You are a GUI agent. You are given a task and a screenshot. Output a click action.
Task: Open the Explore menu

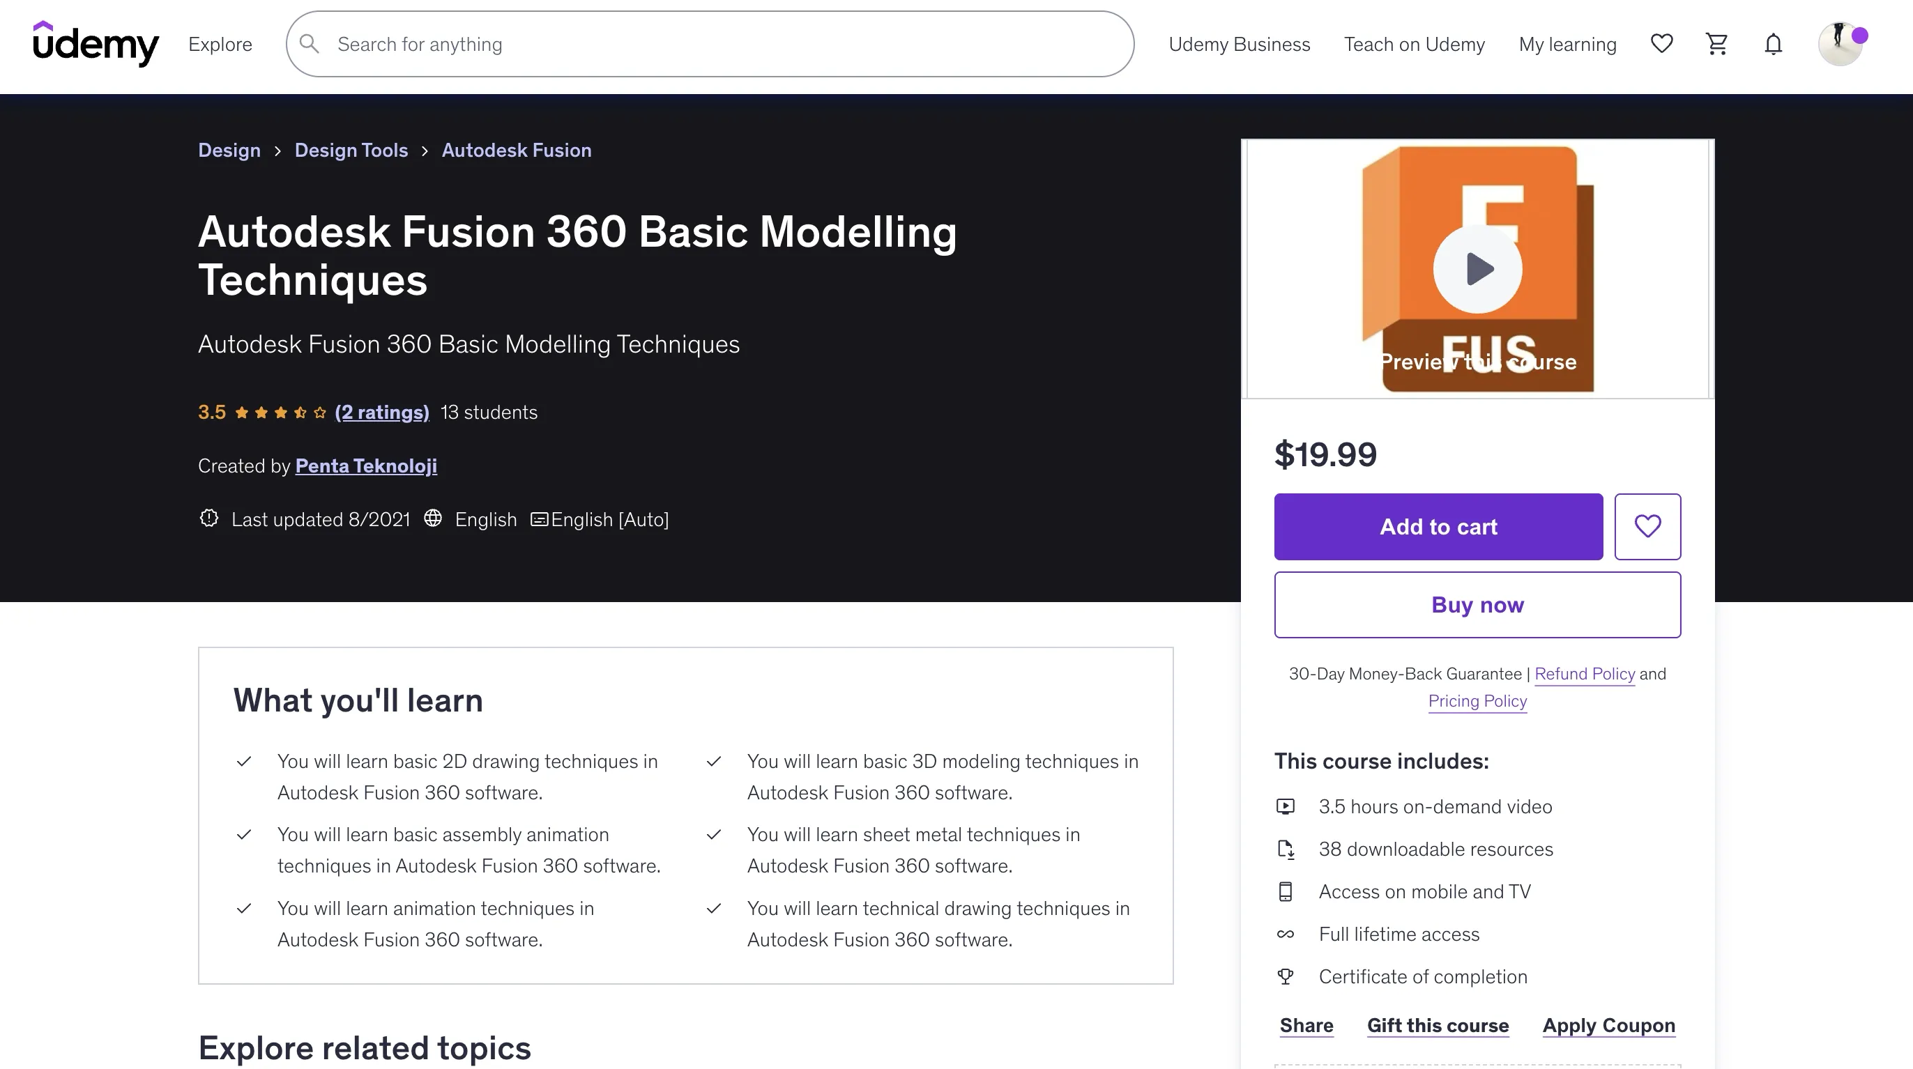(220, 44)
